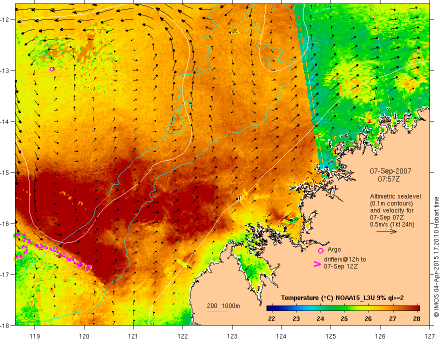Click longitude axis label 124

(x=281, y=336)
